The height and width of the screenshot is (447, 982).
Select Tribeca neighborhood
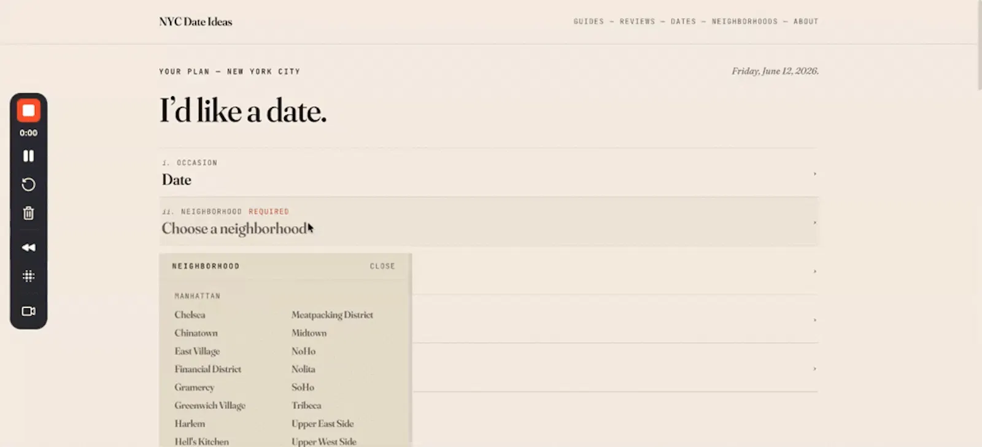tap(306, 405)
